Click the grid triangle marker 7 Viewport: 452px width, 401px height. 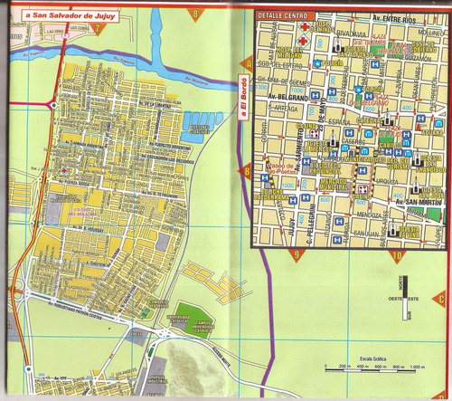tap(98, 29)
